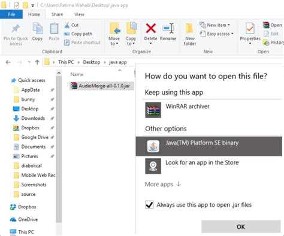
Task: Click the New folder icon
Action: point(189,28)
